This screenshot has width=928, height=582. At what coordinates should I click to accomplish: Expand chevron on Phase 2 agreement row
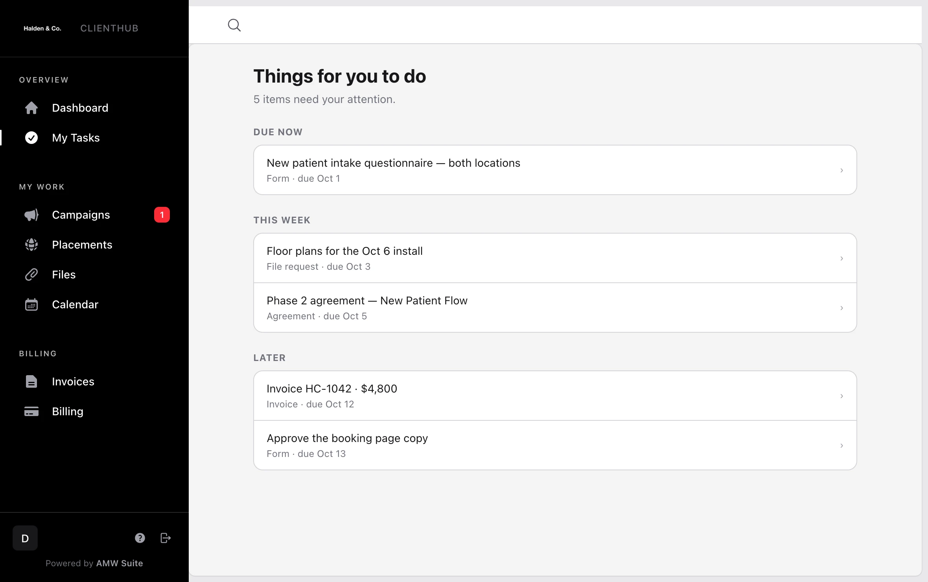[x=841, y=308]
